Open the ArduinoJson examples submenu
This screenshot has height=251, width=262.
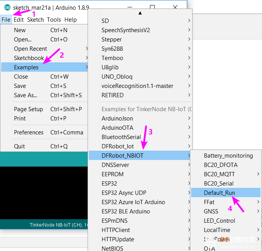coord(140,119)
